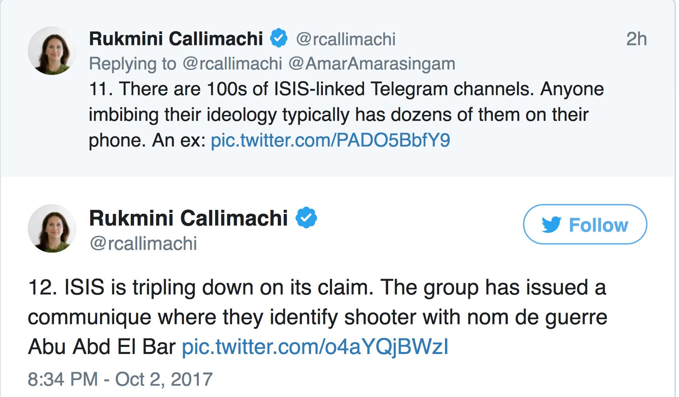
Task: Click the 'Abu Abd El Bar' name text
Action: tap(102, 347)
